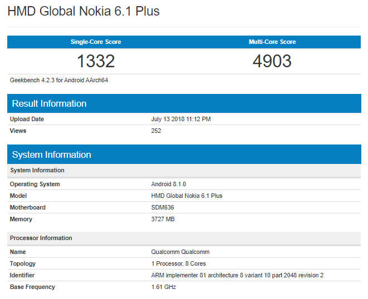Select the processor Name label

pyautogui.click(x=18, y=252)
